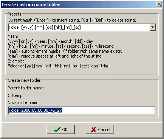Click the 'Create new folder' group title
This screenshot has width=164, height=139.
tap(24, 80)
